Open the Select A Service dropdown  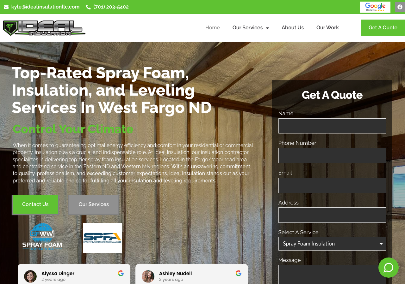[x=332, y=244]
